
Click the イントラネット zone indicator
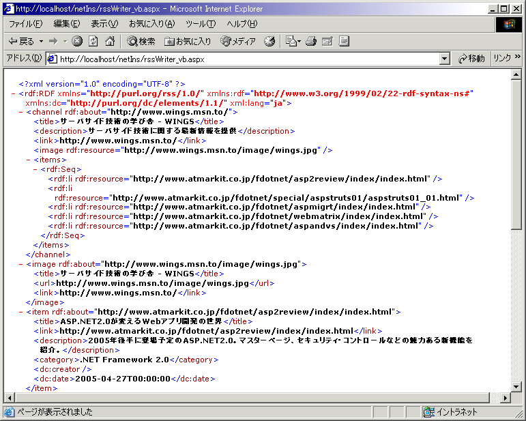pyautogui.click(x=450, y=411)
